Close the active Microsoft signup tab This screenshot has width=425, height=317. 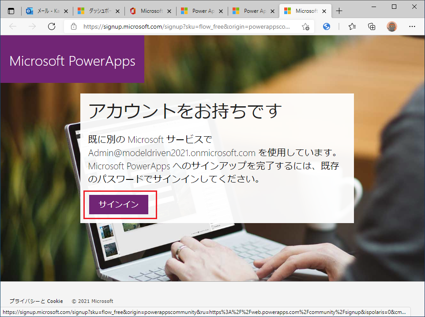[x=324, y=11]
